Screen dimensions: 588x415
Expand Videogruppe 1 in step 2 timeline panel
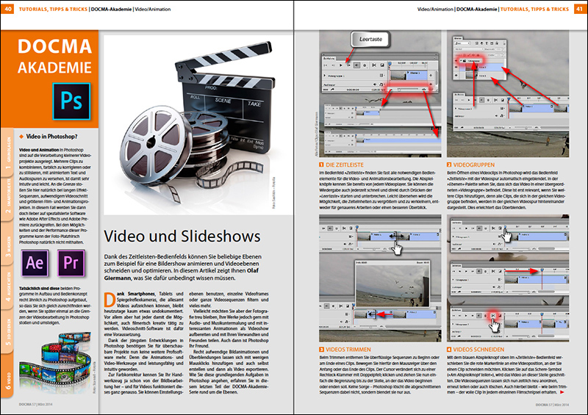pos(456,109)
